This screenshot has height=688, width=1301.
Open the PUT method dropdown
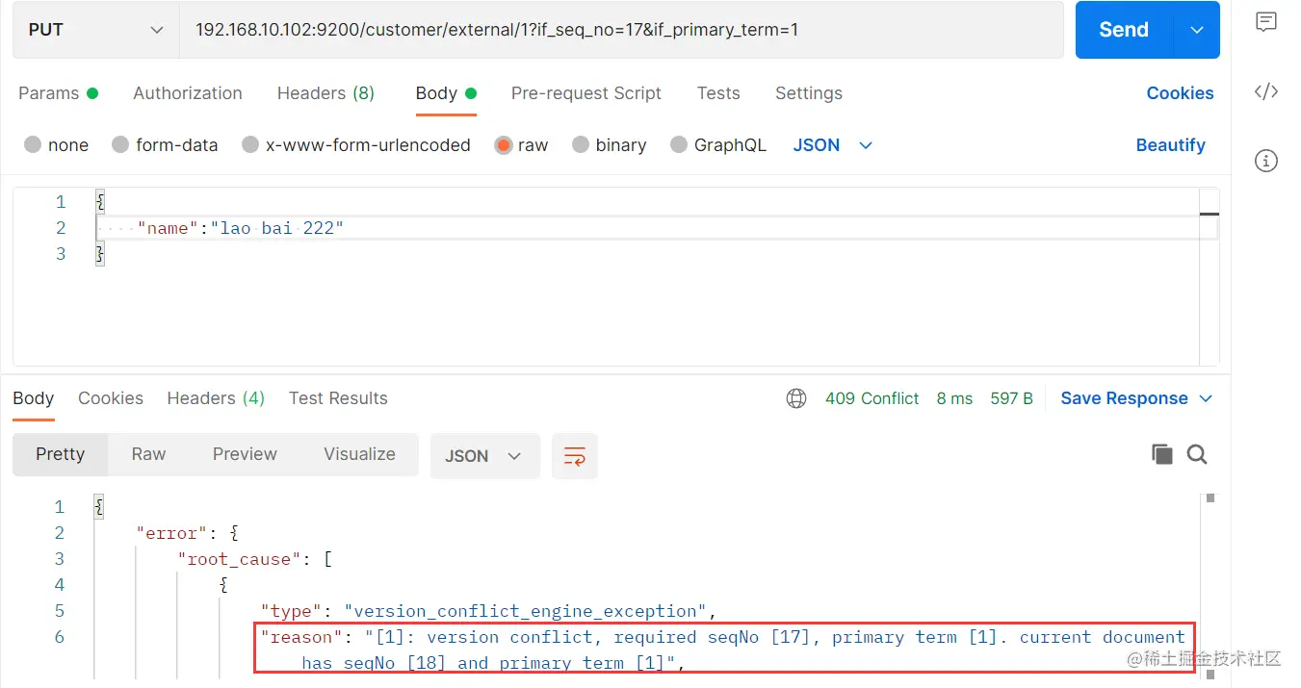point(96,30)
